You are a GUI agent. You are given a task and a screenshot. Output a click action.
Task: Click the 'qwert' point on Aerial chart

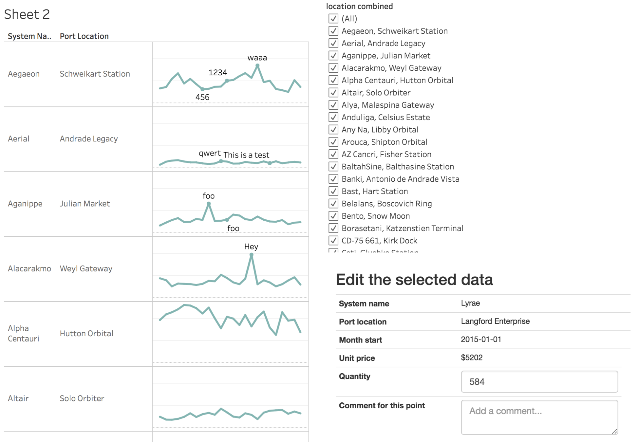tap(221, 161)
